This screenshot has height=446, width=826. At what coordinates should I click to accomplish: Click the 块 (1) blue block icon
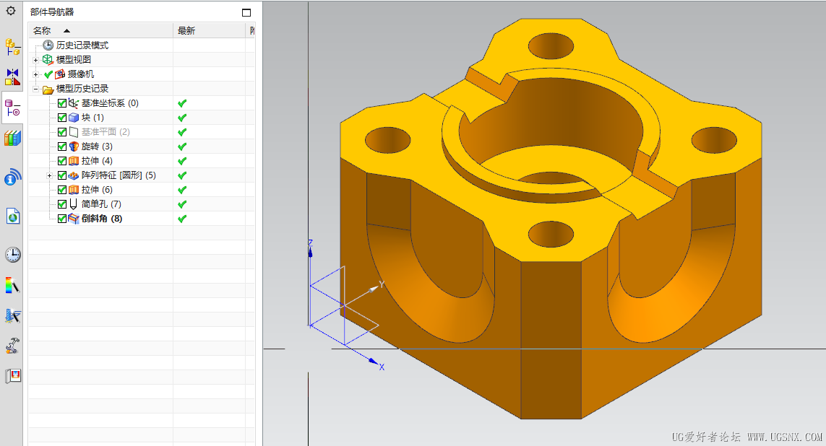tap(73, 118)
